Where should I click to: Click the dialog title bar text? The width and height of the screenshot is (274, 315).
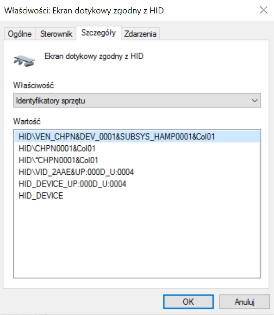[x=84, y=11]
